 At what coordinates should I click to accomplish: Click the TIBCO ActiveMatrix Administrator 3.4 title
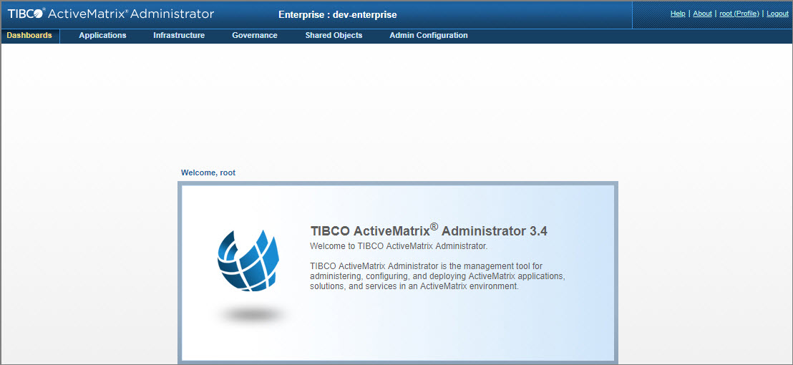click(x=429, y=230)
